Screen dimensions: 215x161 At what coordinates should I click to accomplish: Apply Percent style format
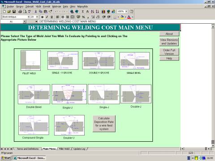tap(83, 17)
